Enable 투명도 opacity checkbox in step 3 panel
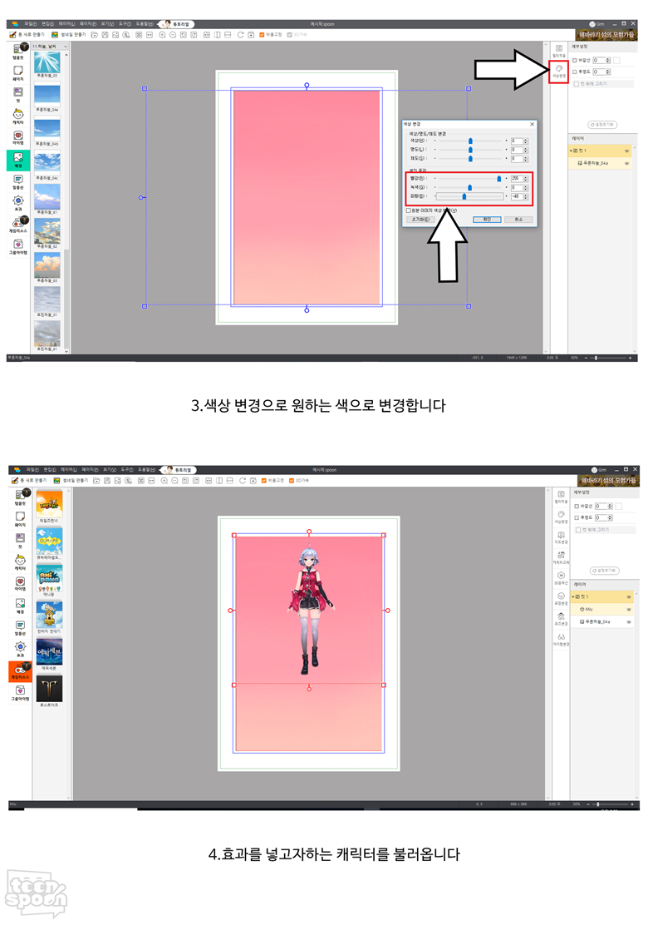The height and width of the screenshot is (940, 648). tap(575, 72)
